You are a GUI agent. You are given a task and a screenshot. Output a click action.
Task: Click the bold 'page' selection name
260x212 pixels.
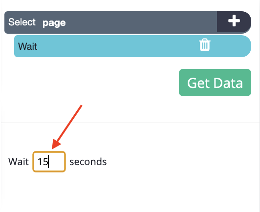[54, 23]
